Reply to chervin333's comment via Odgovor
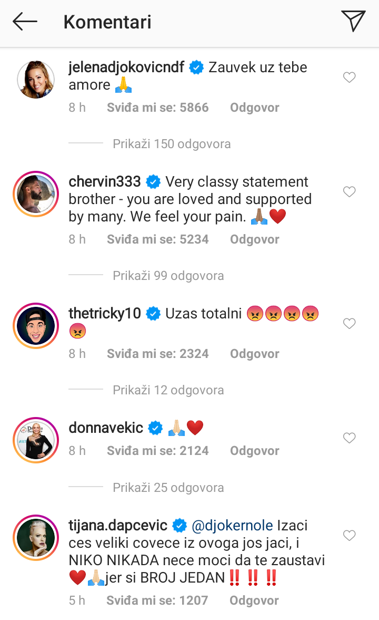Viewport: 379px width, 620px height. point(255,239)
